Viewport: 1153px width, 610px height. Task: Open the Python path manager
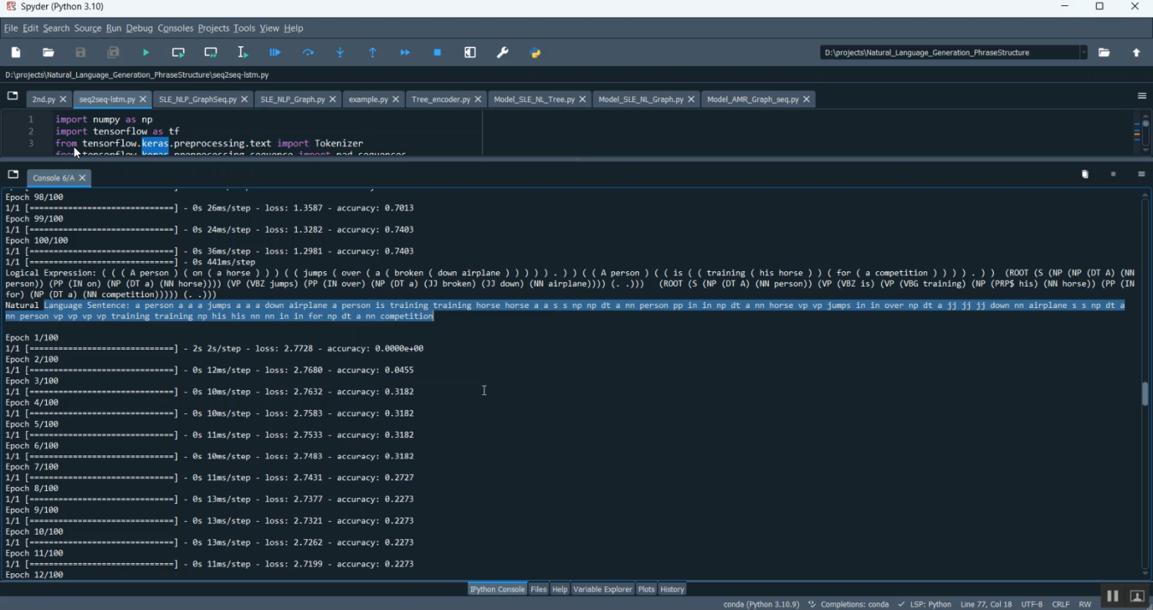[x=535, y=52]
